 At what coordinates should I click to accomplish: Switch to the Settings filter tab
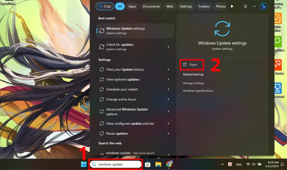point(186,6)
